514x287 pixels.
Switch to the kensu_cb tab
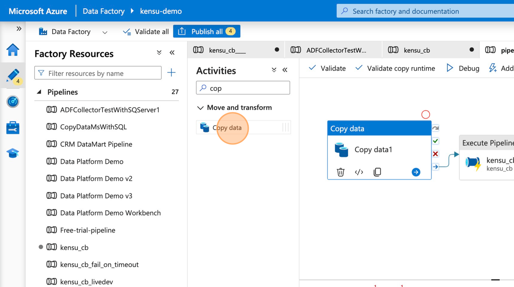click(x=431, y=50)
